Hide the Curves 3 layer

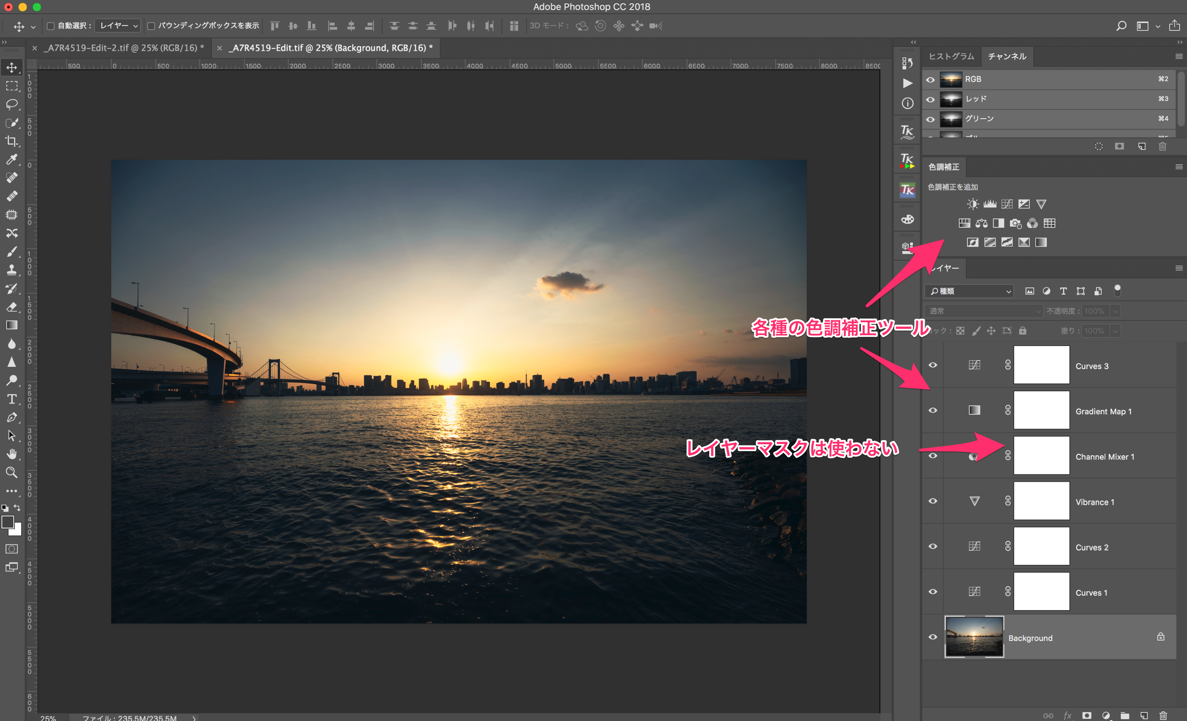pos(933,365)
